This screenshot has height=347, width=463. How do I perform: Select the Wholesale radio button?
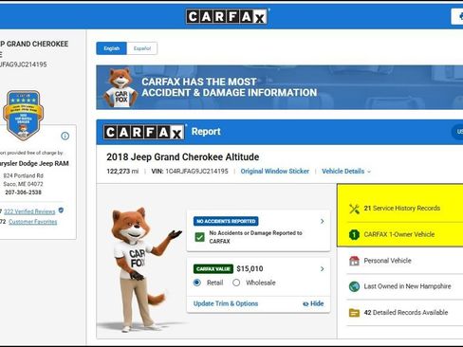point(236,283)
